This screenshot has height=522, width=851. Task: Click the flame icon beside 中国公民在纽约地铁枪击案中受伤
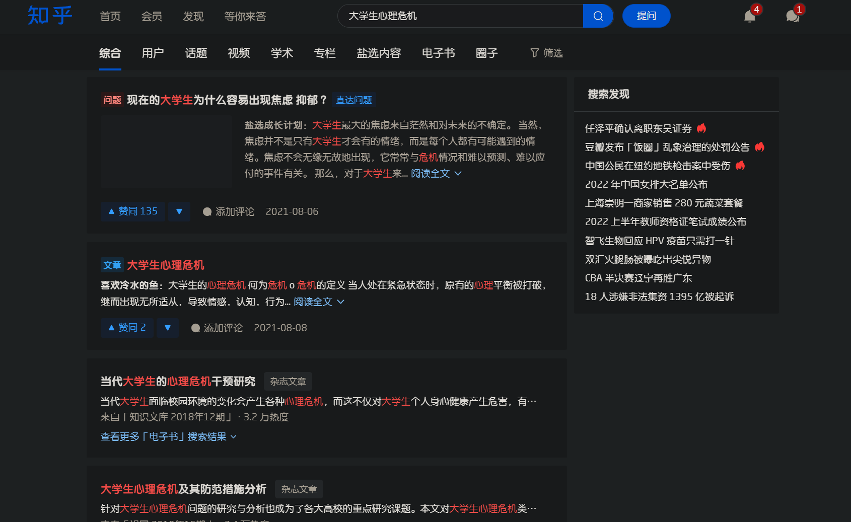(740, 166)
